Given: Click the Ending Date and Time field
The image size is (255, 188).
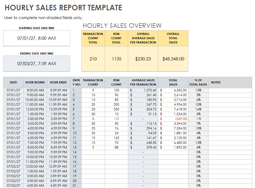Looking at the screenshot, I should (x=36, y=64).
